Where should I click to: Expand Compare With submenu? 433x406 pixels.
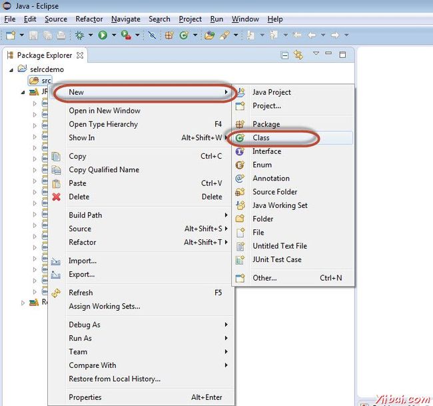point(141,365)
